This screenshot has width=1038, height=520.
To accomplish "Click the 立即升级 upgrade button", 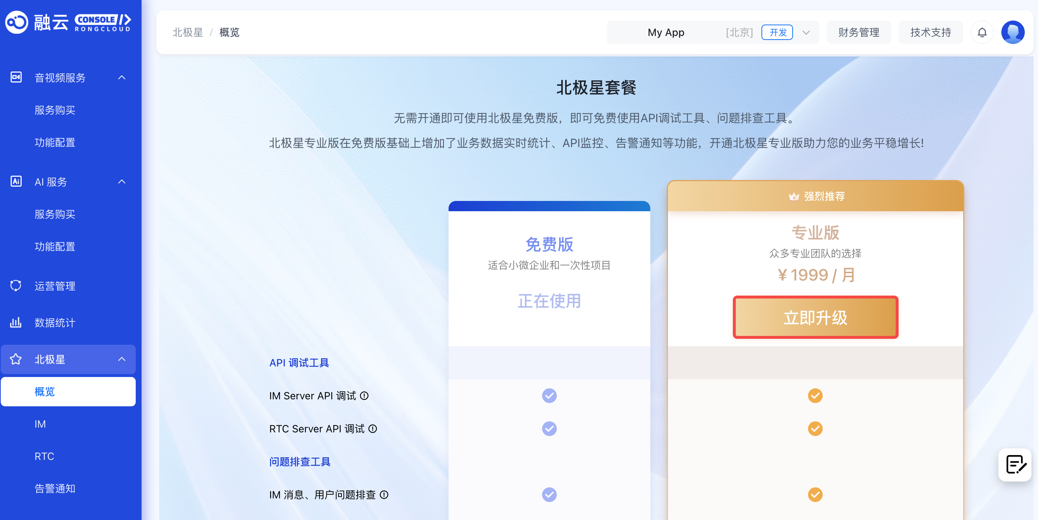I will (x=816, y=318).
